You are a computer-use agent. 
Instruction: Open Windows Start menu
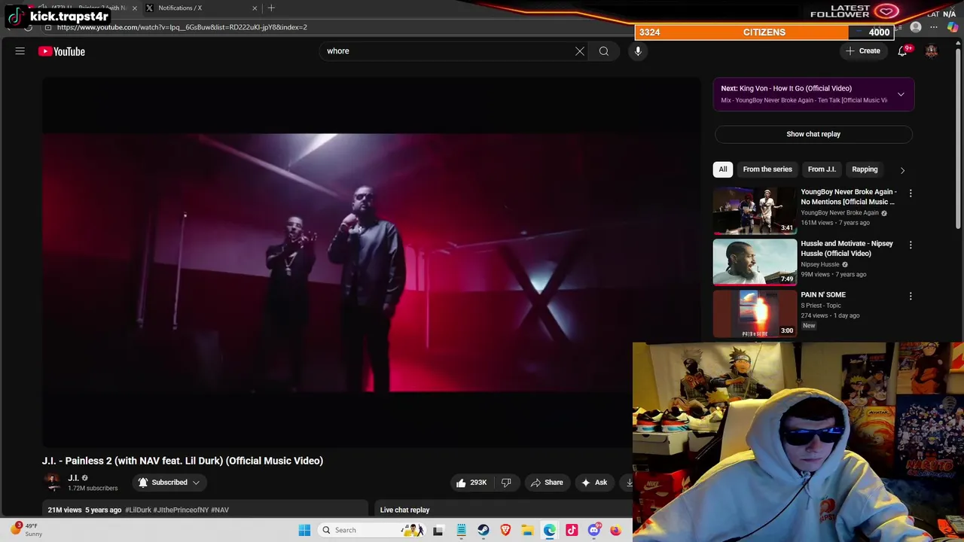coord(304,530)
